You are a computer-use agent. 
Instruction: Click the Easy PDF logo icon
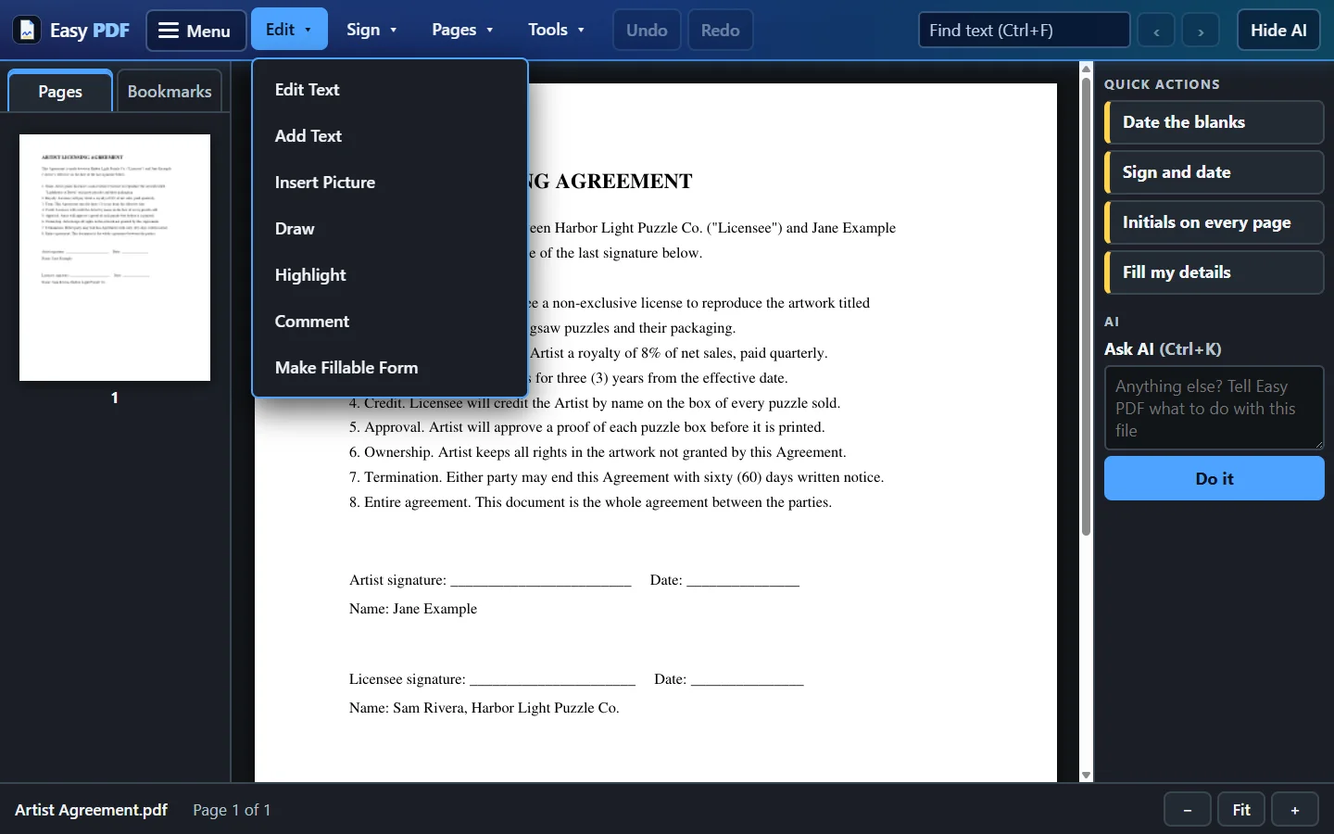pos(27,31)
